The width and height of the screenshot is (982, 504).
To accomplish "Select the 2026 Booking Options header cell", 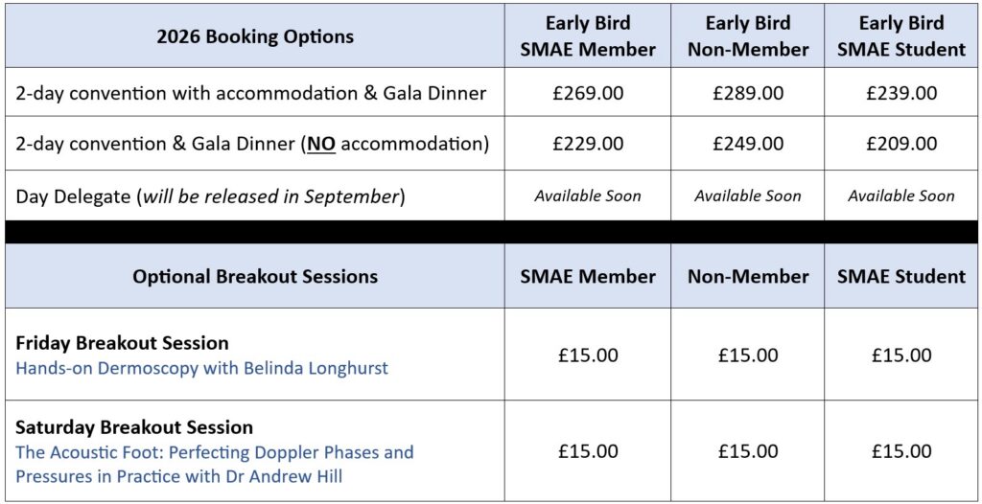I will pos(255,36).
